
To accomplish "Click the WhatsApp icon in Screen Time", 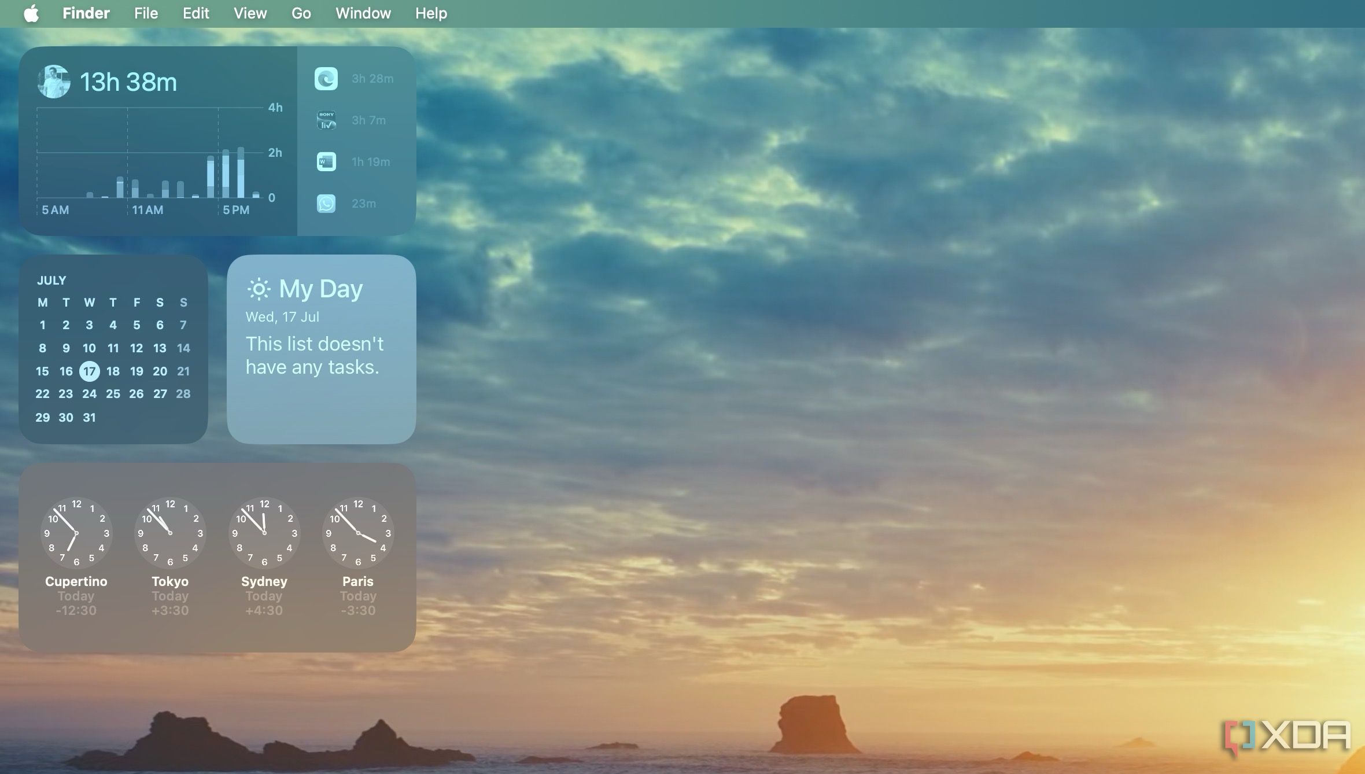I will click(x=326, y=204).
